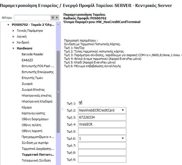The width and height of the screenshot is (182, 165).
Task: Collapse the Hardware tree node
Action: pyautogui.click(x=14, y=49)
